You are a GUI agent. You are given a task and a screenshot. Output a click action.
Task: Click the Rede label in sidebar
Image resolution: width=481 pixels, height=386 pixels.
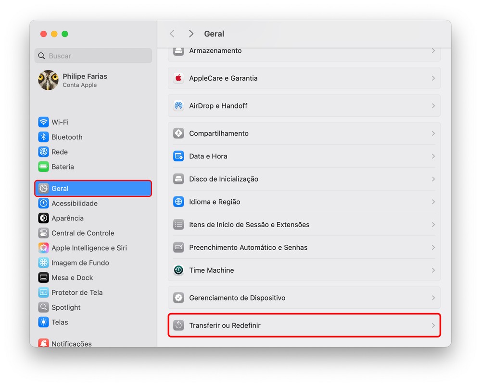click(x=60, y=152)
